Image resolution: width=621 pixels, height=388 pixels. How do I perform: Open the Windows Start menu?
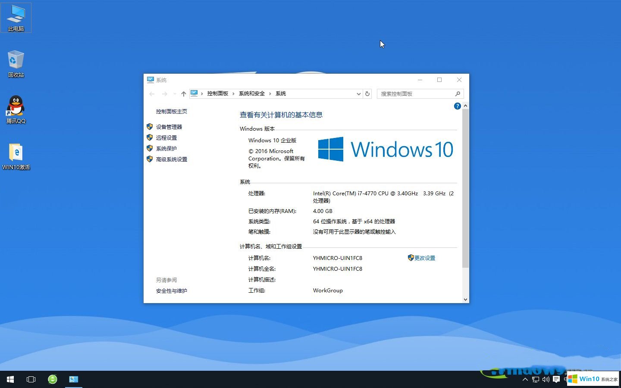click(10, 379)
